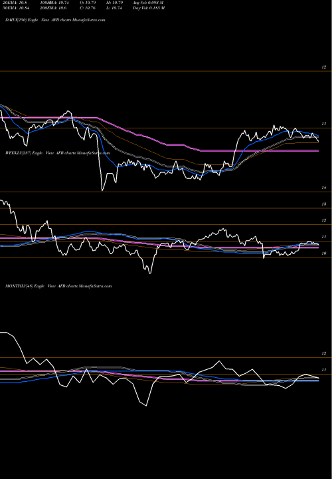Image resolution: width=332 pixels, height=479 pixels.
Task: Select the low price L: 10.74
Action: (114, 8)
